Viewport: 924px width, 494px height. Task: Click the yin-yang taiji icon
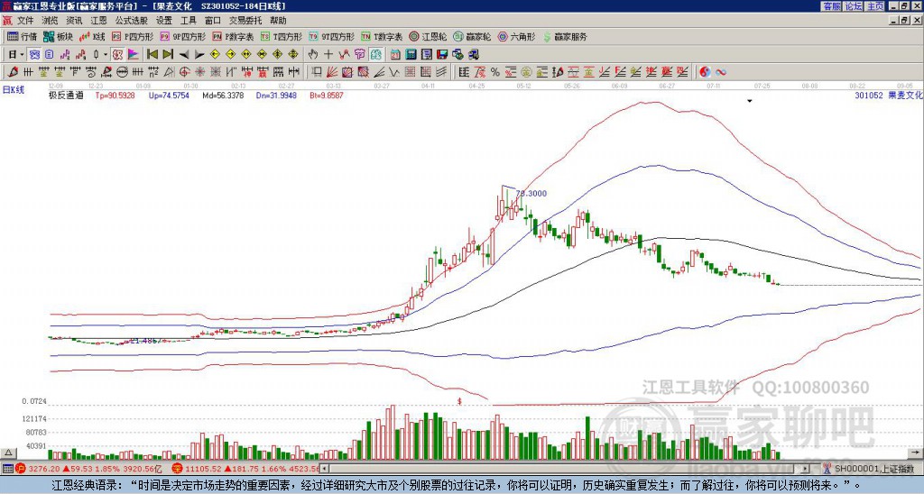[x=704, y=72]
